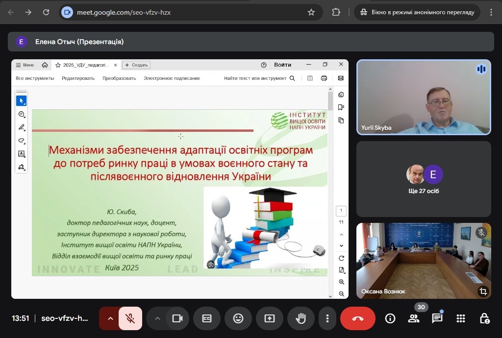
Task: Expand audio settings arrow next to microphone
Action: click(x=110, y=318)
